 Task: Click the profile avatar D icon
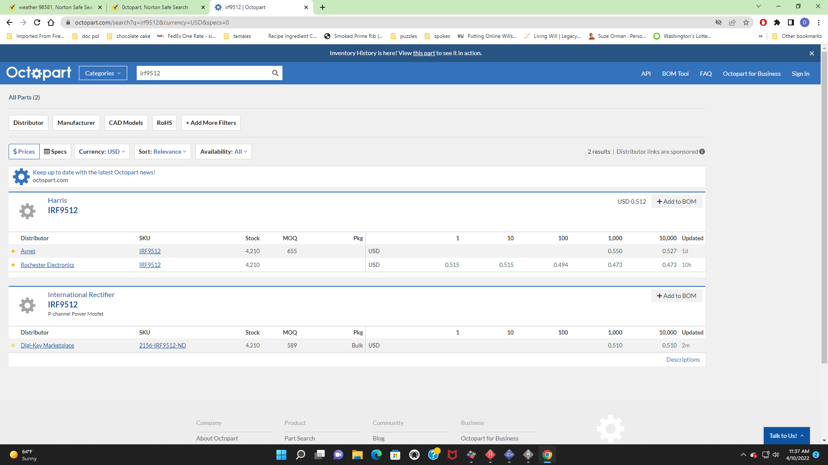tap(805, 22)
